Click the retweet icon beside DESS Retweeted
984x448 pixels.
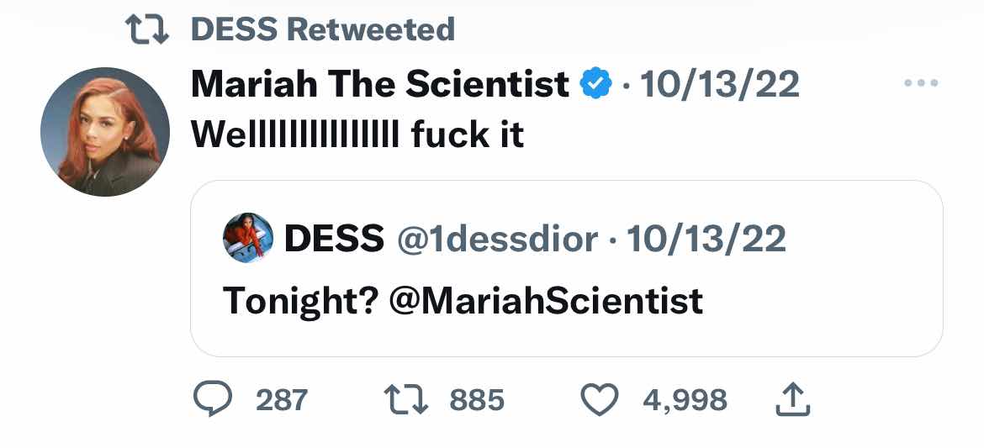pyautogui.click(x=148, y=30)
